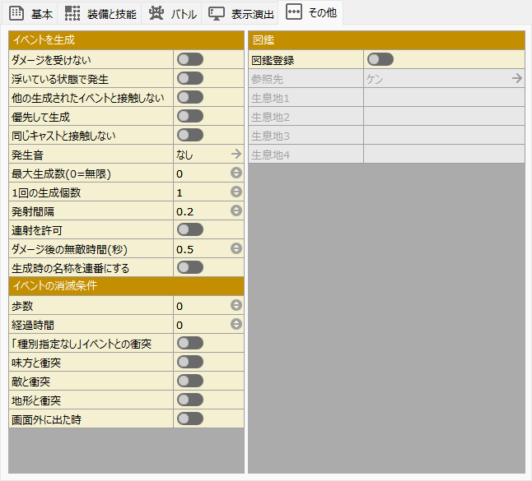This screenshot has height=481, width=532.
Task: Switch to the 表示演出 tab
Action: [x=240, y=13]
